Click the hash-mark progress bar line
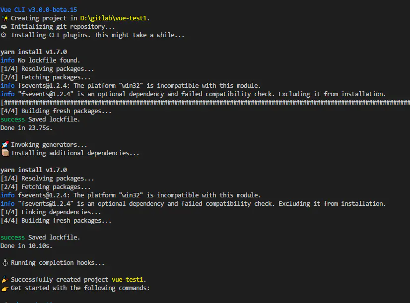410x303 pixels. point(205,102)
